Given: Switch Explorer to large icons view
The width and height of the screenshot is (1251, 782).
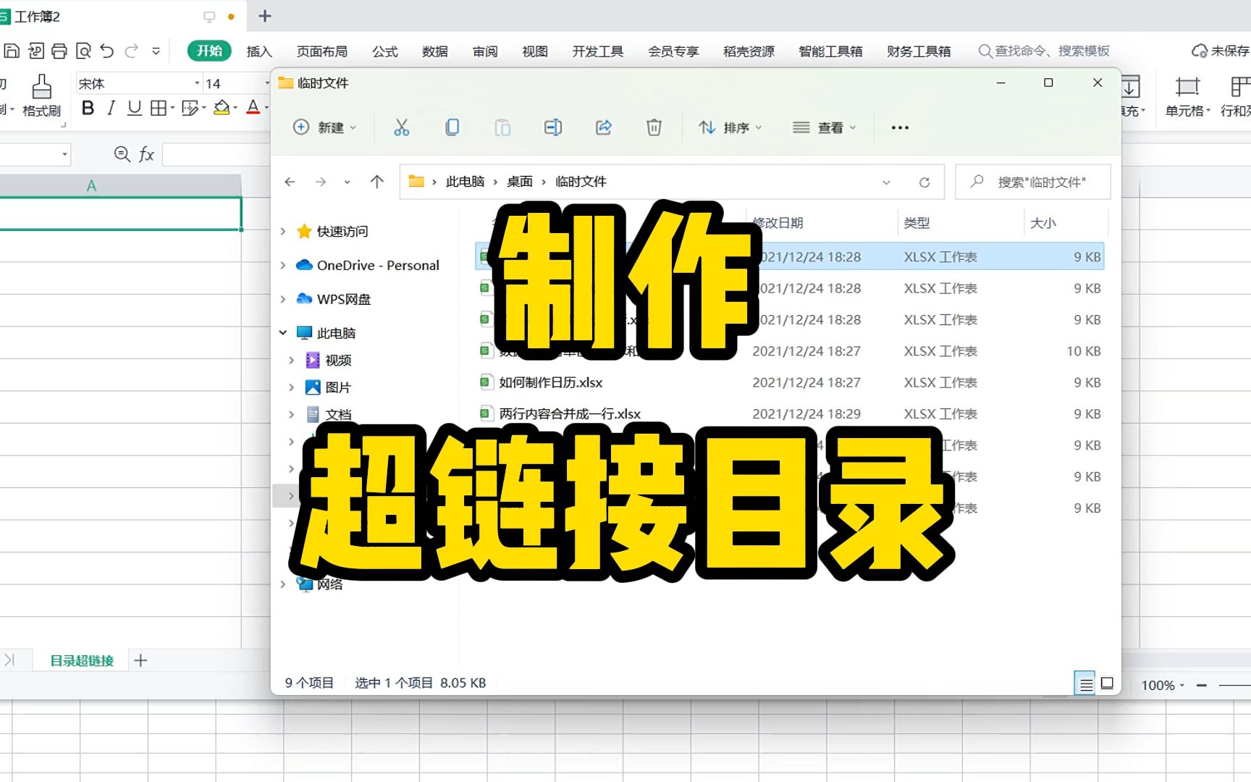Looking at the screenshot, I should coord(1107,683).
